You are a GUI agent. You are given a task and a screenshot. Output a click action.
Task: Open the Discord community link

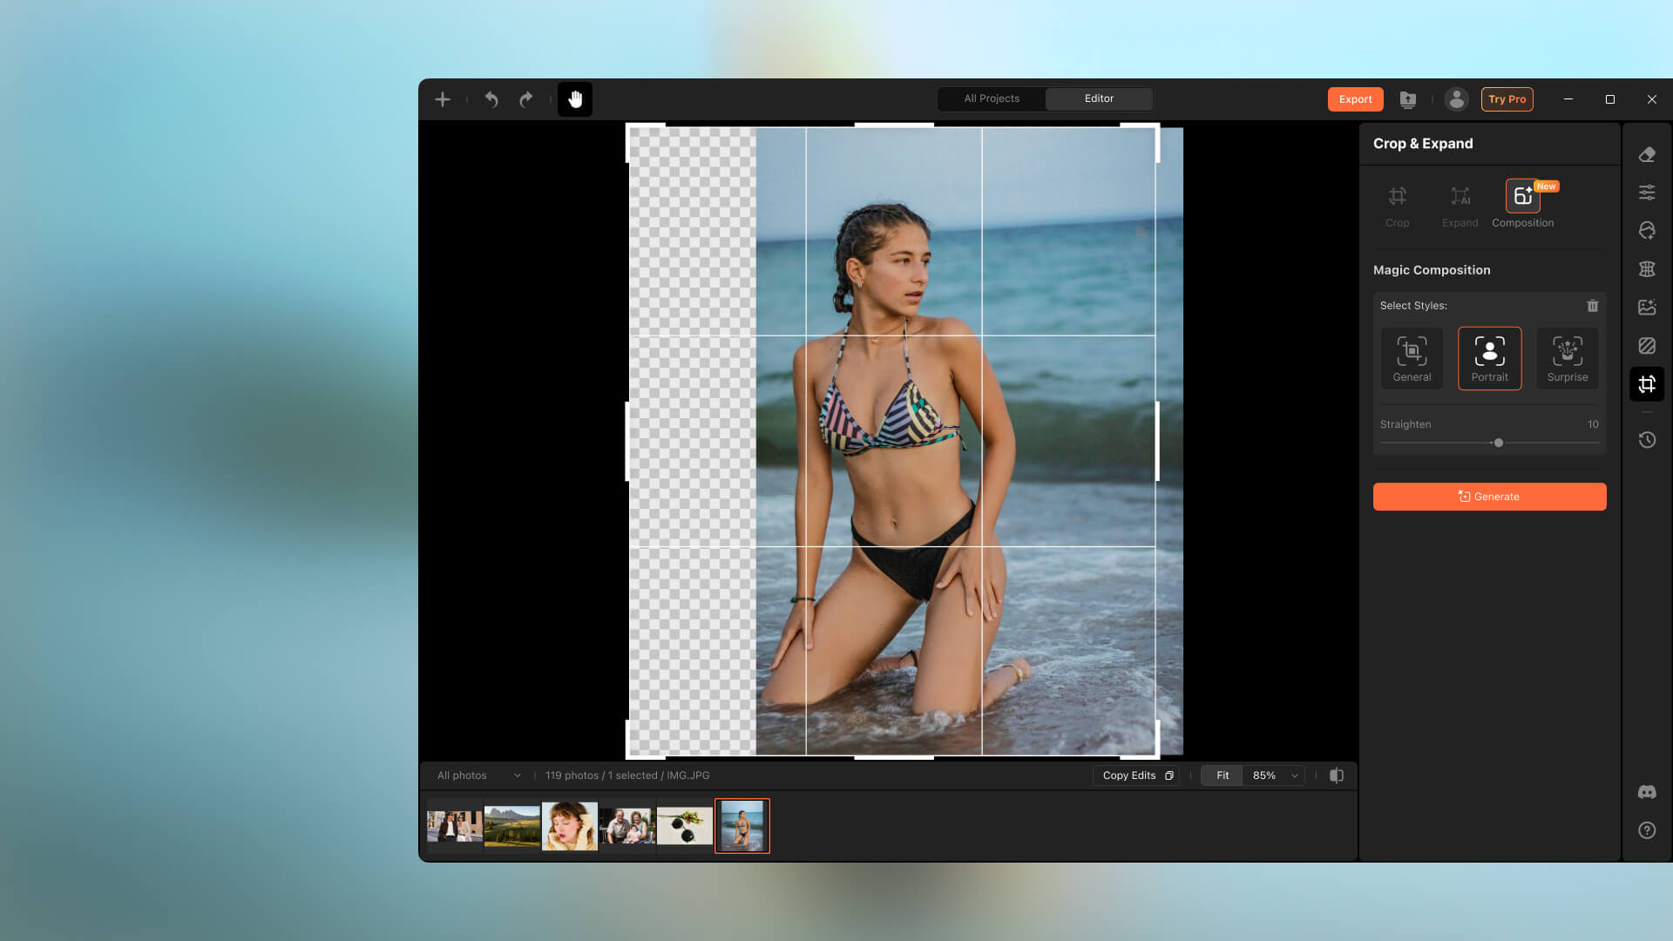(x=1647, y=792)
